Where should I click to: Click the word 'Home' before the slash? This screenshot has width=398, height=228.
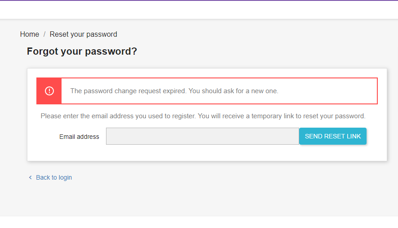click(x=30, y=34)
